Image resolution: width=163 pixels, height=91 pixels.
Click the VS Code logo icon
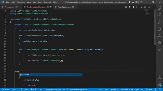(x=3, y=2)
